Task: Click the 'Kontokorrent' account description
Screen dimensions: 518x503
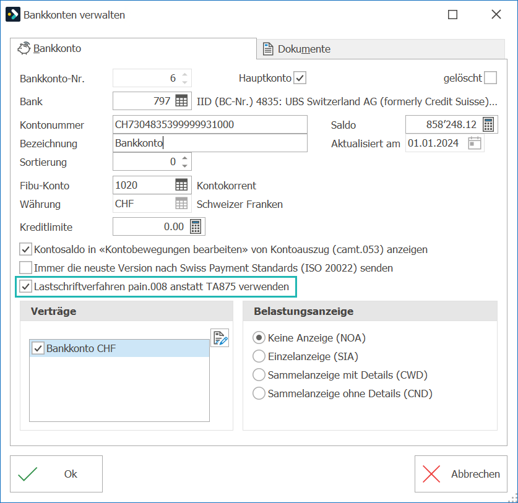Action: 227,186
